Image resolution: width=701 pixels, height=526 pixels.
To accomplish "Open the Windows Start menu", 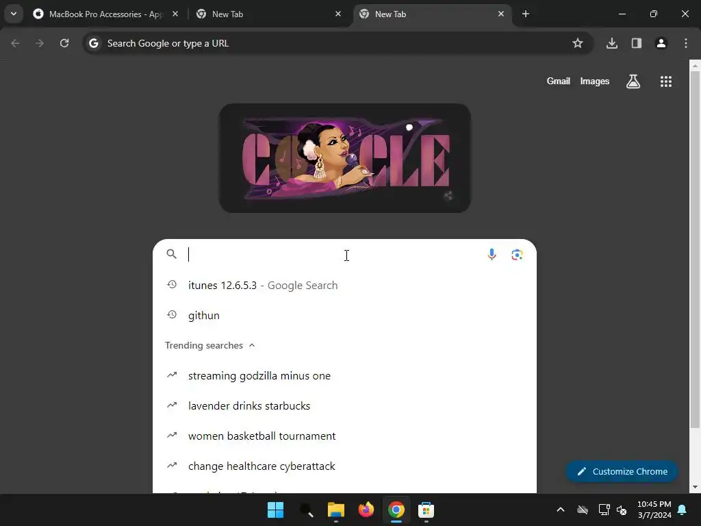I will tap(275, 510).
